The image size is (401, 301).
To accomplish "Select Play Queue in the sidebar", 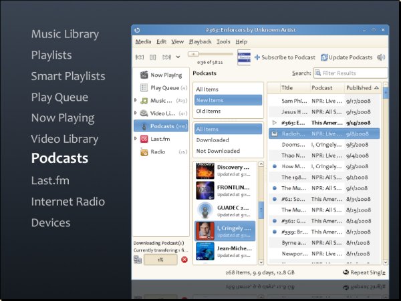I will [161, 88].
